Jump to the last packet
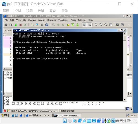This screenshot has height=124, width=138. click(x=78, y=25)
